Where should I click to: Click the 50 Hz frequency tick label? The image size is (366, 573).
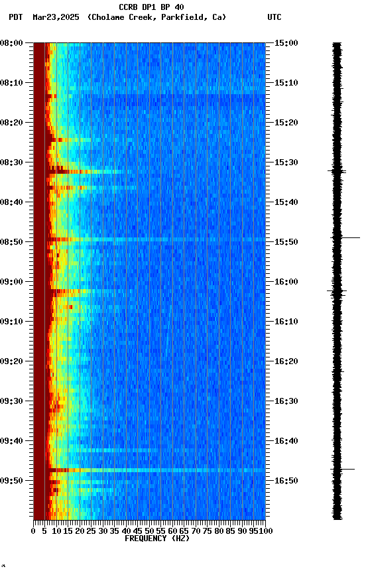149,531
